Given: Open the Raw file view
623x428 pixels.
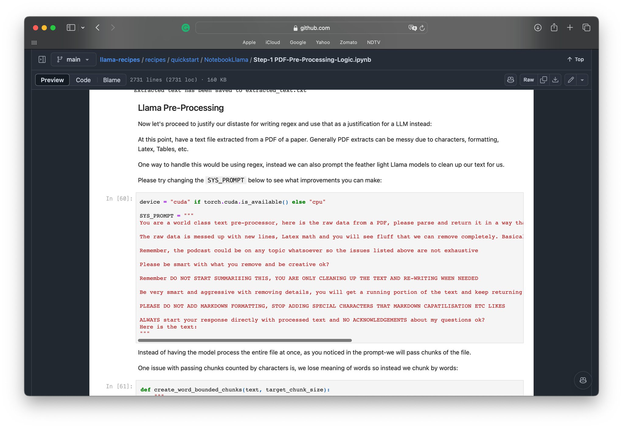Looking at the screenshot, I should (528, 80).
